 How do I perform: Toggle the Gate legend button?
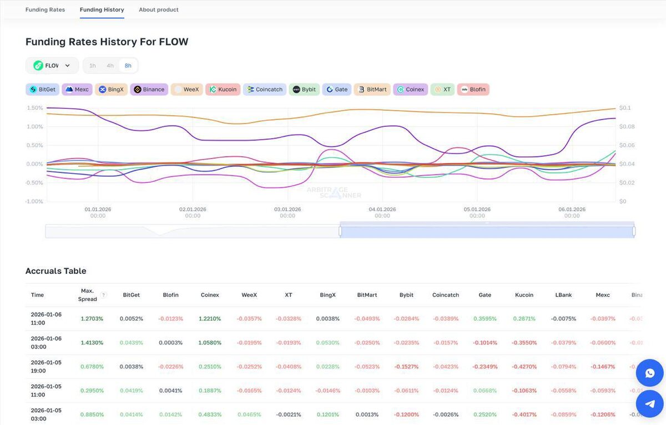coord(337,89)
